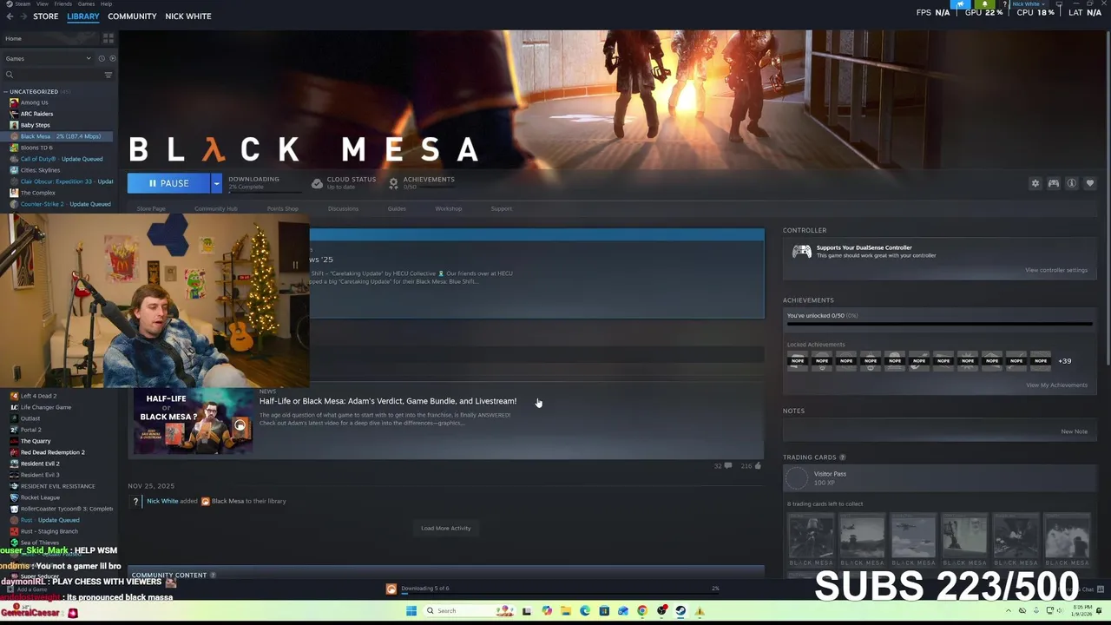Open Windows Start menu
Image resolution: width=1111 pixels, height=625 pixels.
[411, 610]
